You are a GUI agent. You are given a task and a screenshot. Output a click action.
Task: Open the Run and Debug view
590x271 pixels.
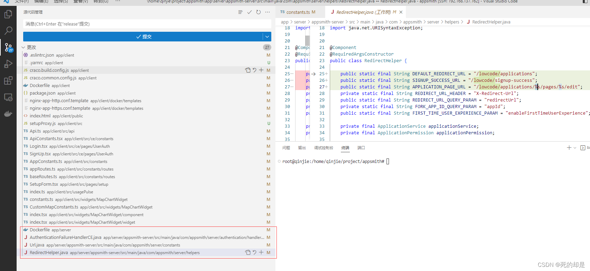[x=8, y=64]
